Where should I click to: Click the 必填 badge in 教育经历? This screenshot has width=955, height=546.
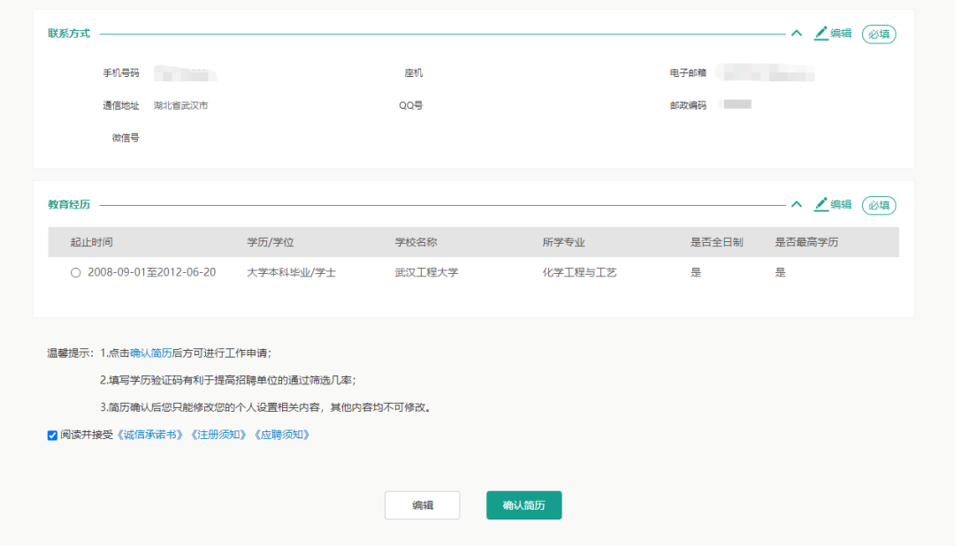[x=879, y=205]
